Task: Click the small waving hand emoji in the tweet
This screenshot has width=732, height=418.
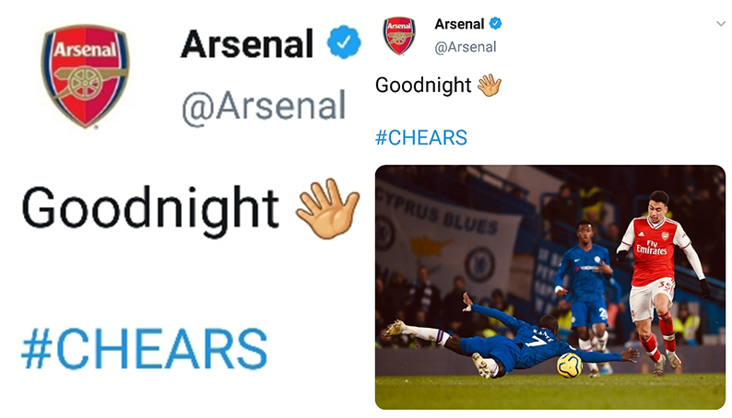Action: coord(490,86)
